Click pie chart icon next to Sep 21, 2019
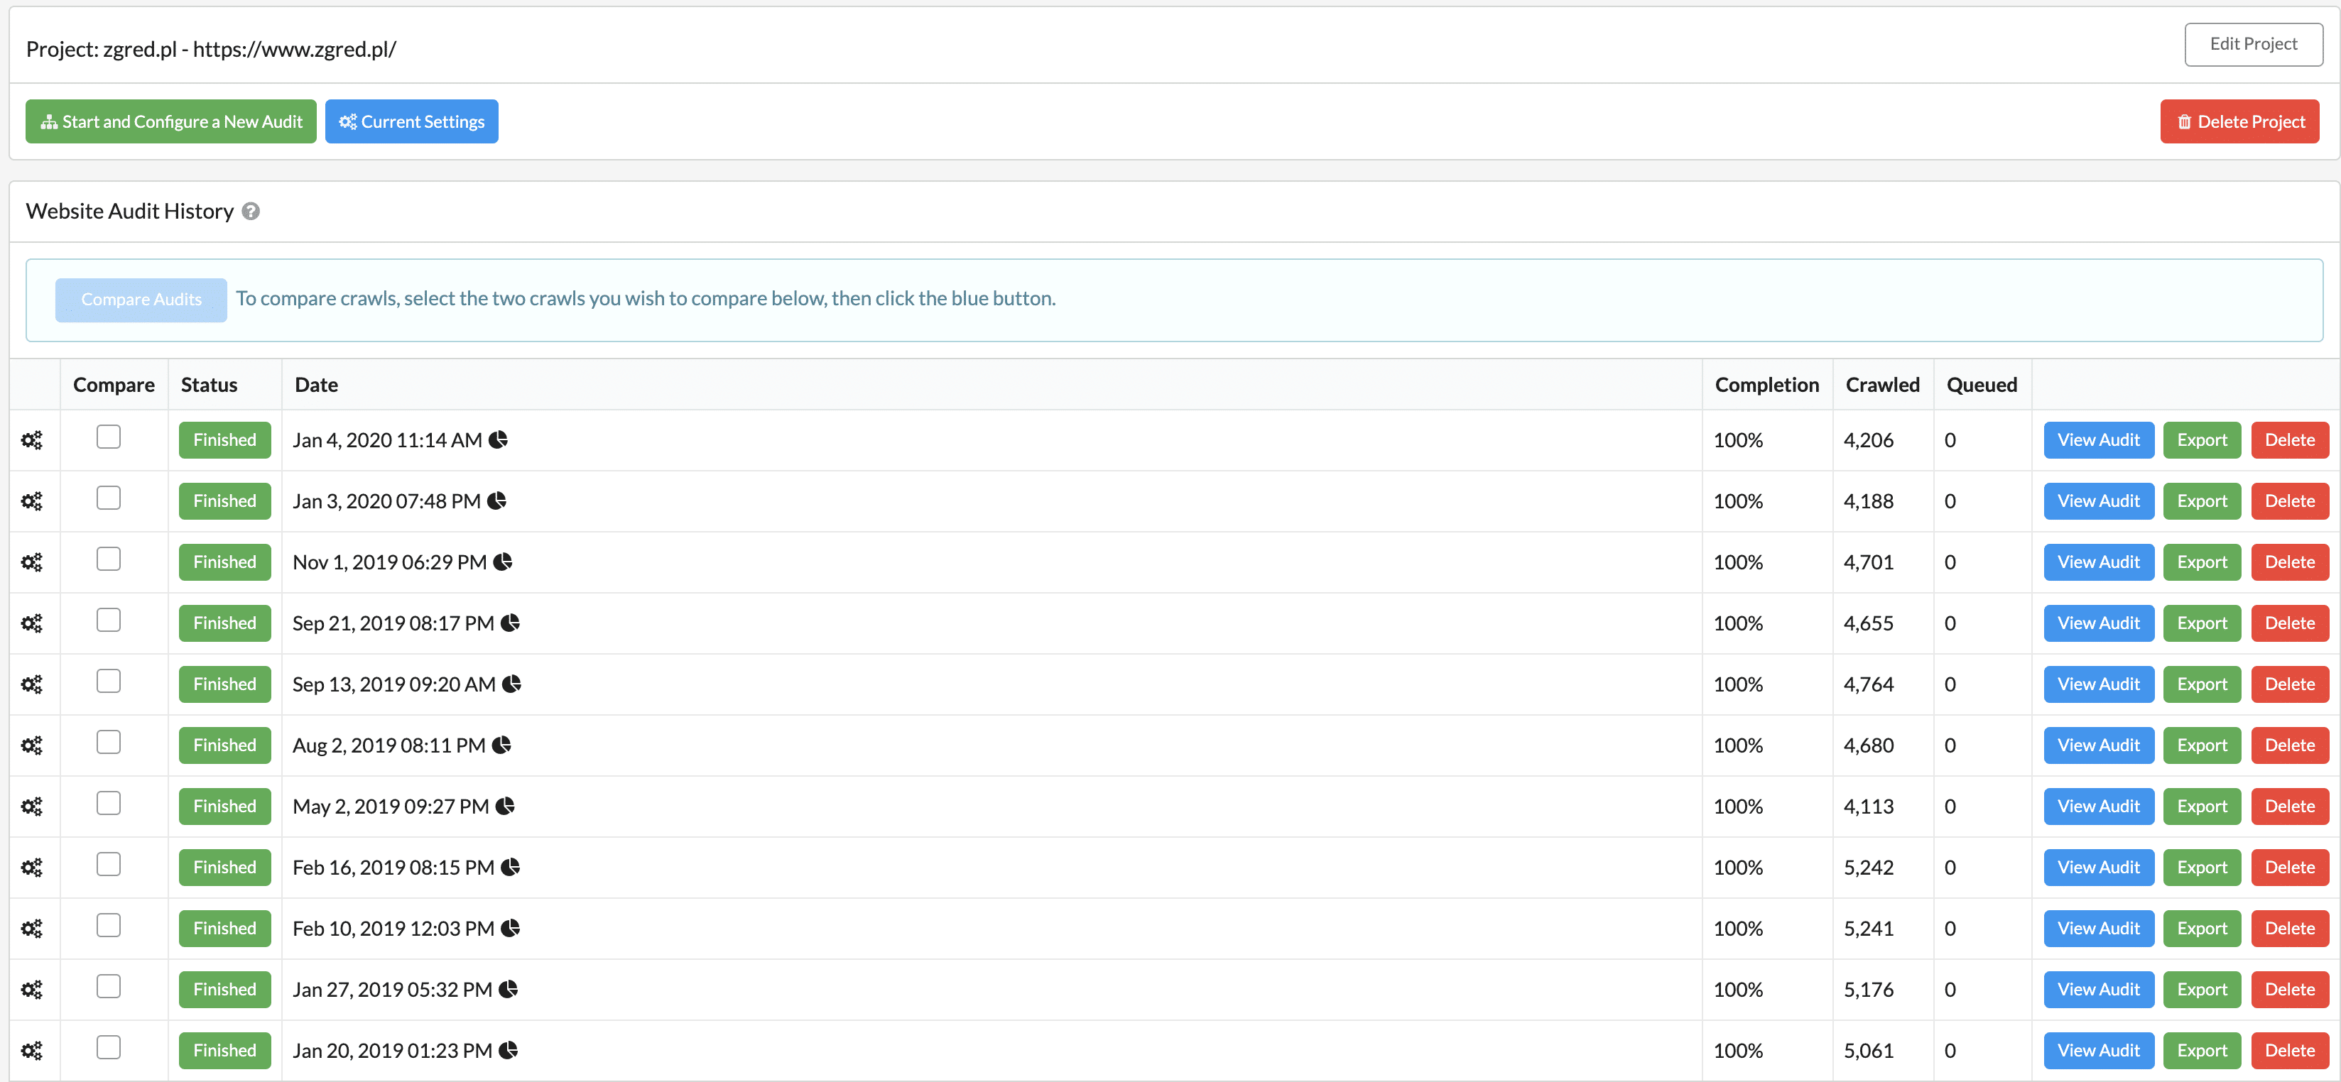The width and height of the screenshot is (2341, 1082). coord(511,623)
